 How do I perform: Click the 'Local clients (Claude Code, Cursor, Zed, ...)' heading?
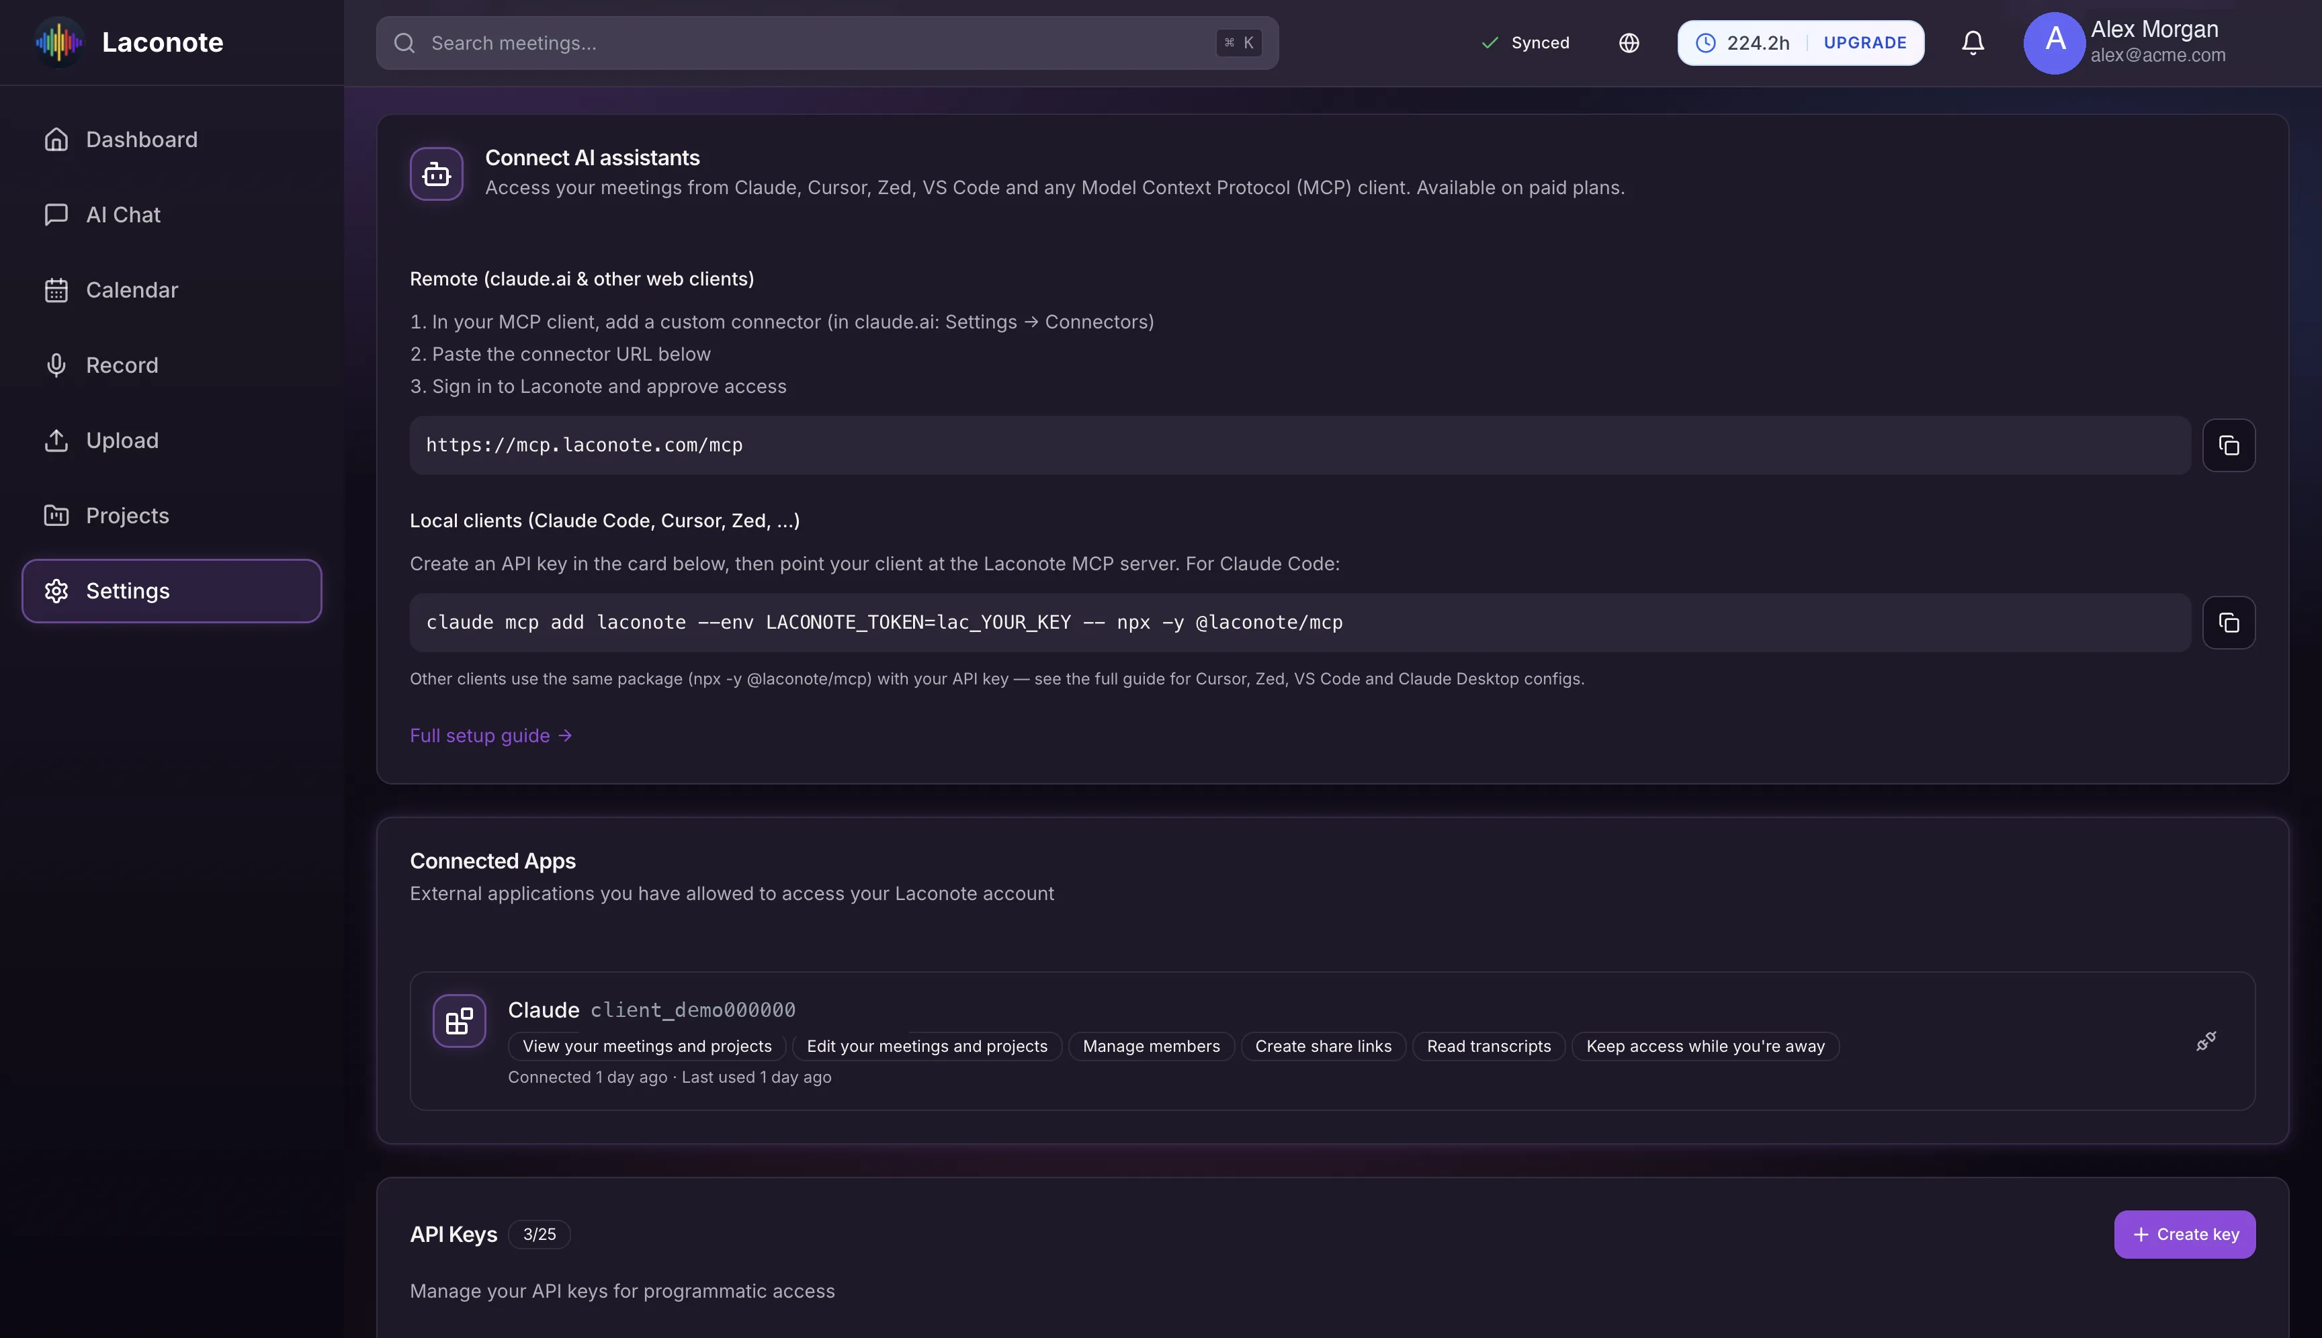click(605, 521)
